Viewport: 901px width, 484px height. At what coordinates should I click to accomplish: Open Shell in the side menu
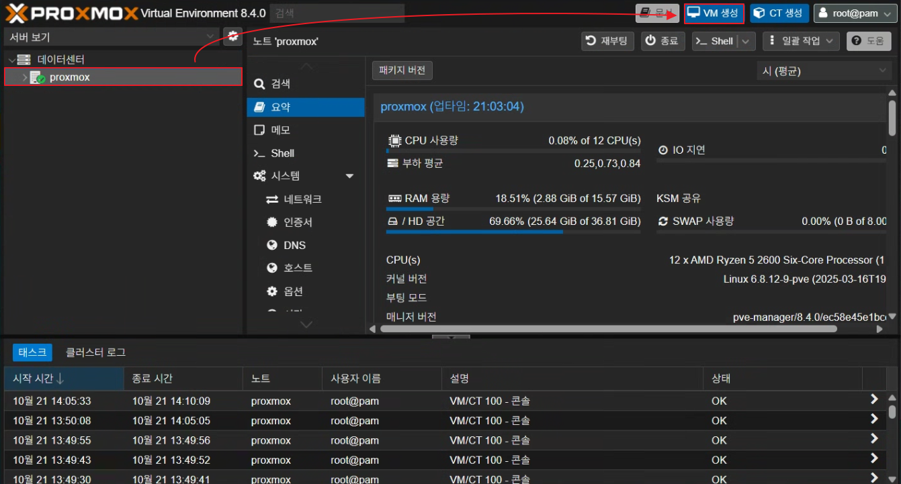306,153
